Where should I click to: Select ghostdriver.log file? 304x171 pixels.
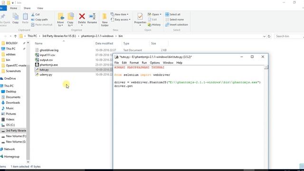click(47, 50)
